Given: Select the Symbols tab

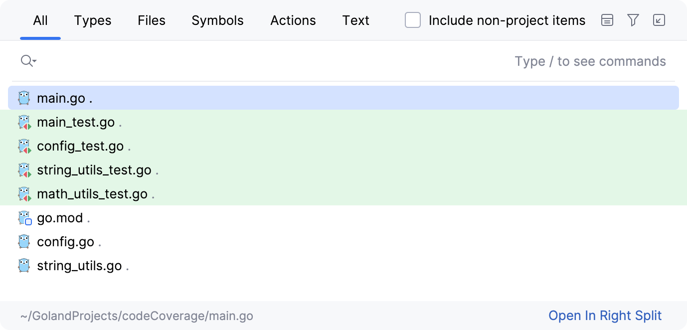Looking at the screenshot, I should [217, 20].
